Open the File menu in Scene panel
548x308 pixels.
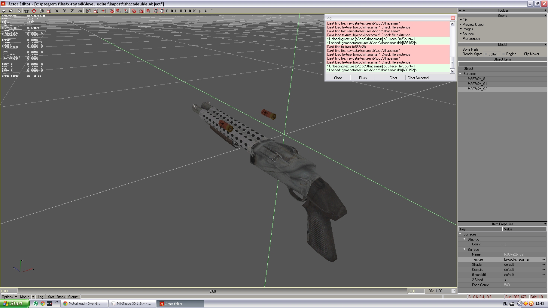(465, 20)
